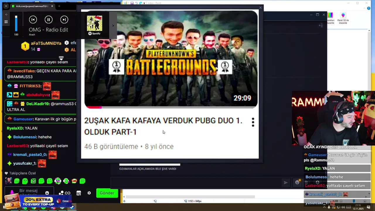This screenshot has width=375, height=211.
Task: Open yusufcakr_1's chat username in Kick chat
Action: 25,164
